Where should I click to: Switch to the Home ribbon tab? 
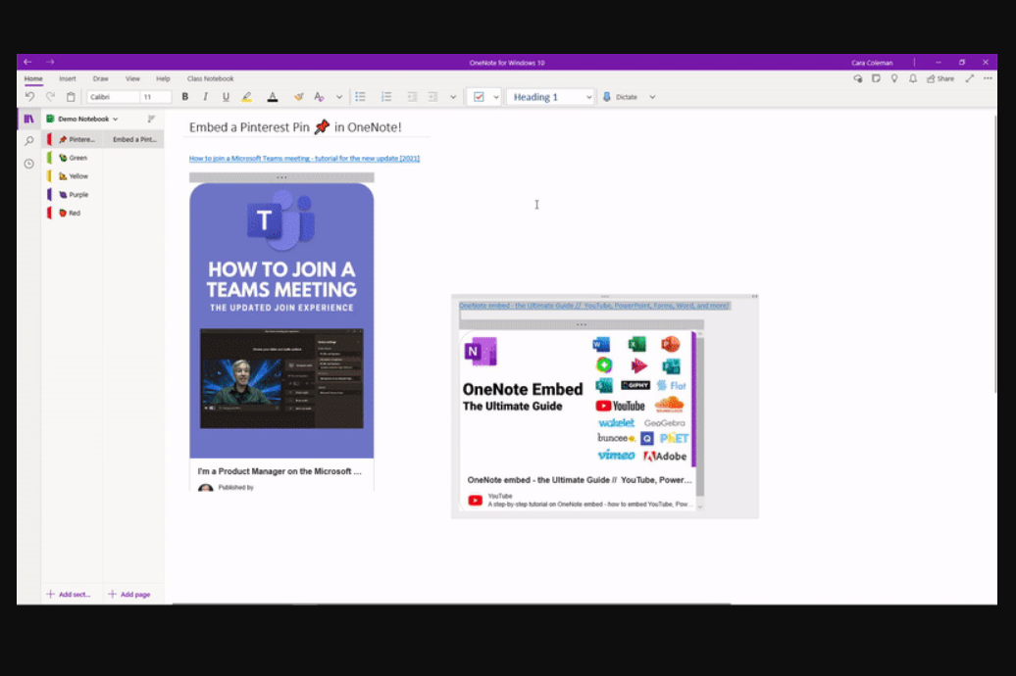point(33,79)
